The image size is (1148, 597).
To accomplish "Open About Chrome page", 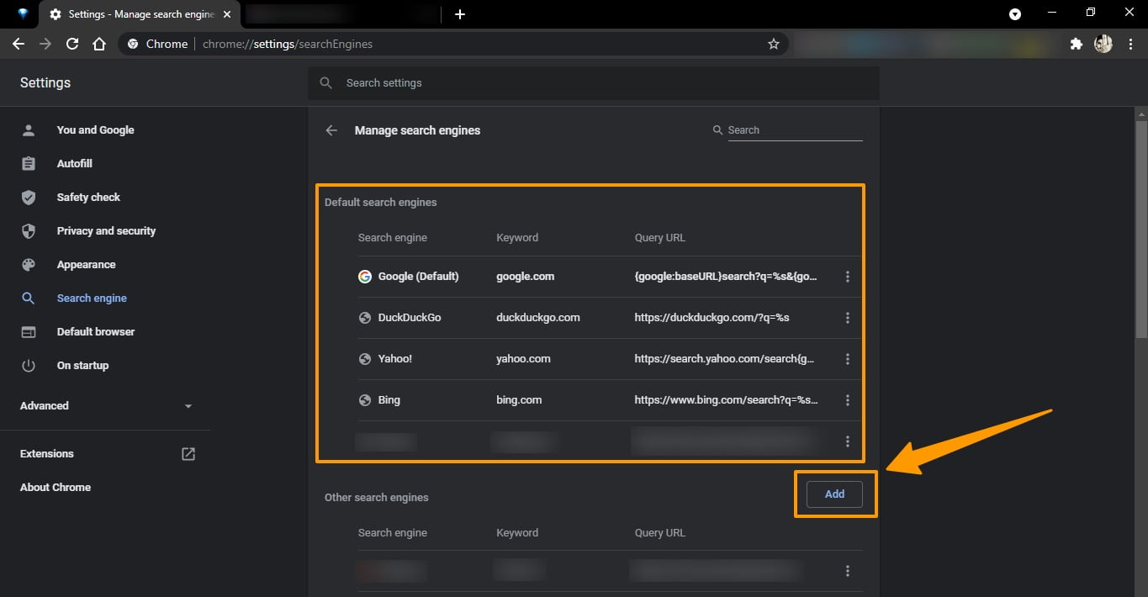I will coord(56,488).
